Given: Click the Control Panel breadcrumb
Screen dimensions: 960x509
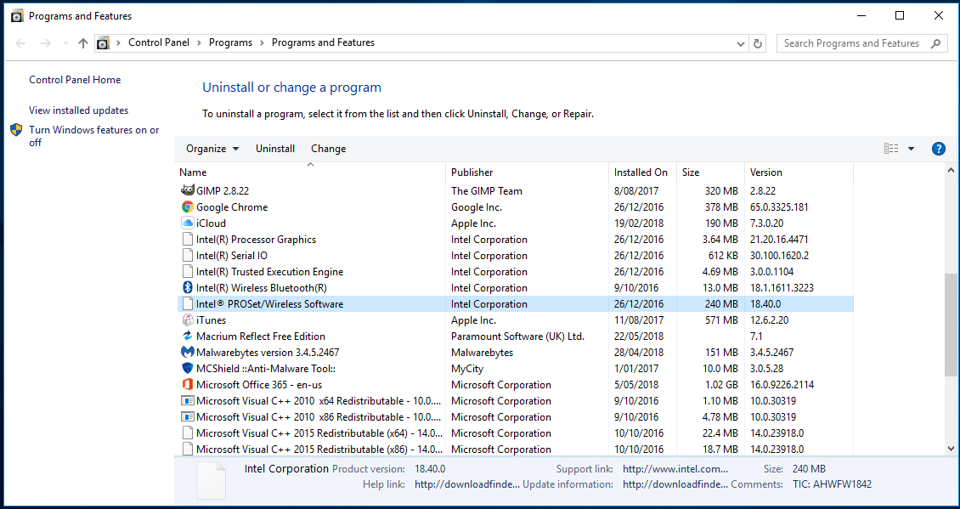Looking at the screenshot, I should point(159,42).
